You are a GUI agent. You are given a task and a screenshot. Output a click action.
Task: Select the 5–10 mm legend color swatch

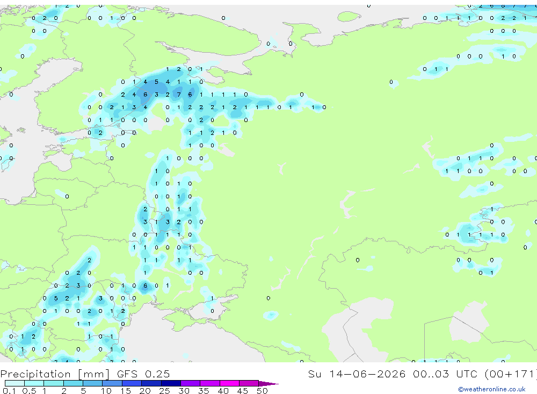(x=93, y=383)
